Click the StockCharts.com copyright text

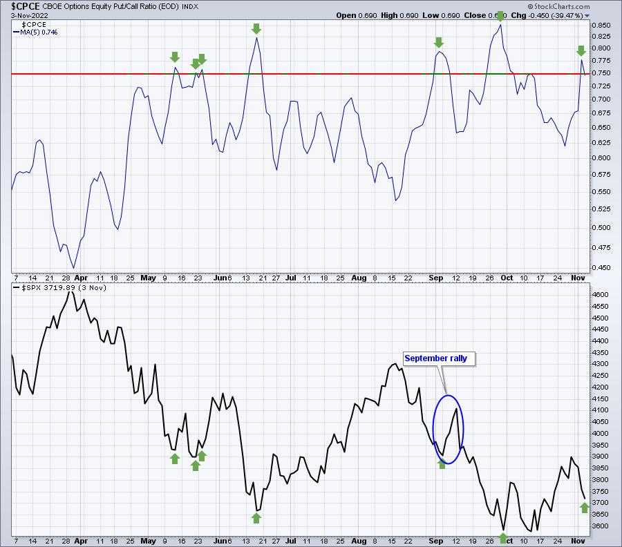point(558,6)
